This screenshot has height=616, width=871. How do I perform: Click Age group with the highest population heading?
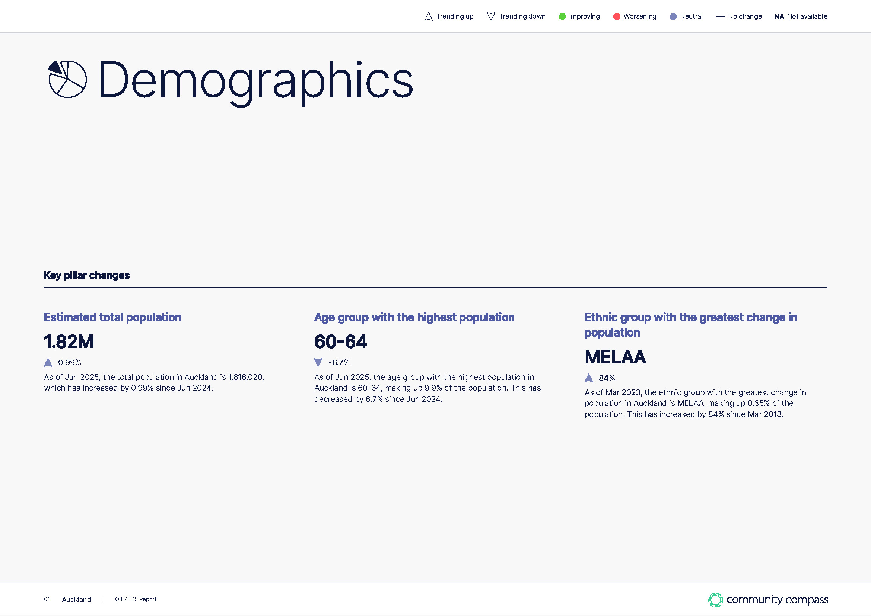[x=414, y=317]
